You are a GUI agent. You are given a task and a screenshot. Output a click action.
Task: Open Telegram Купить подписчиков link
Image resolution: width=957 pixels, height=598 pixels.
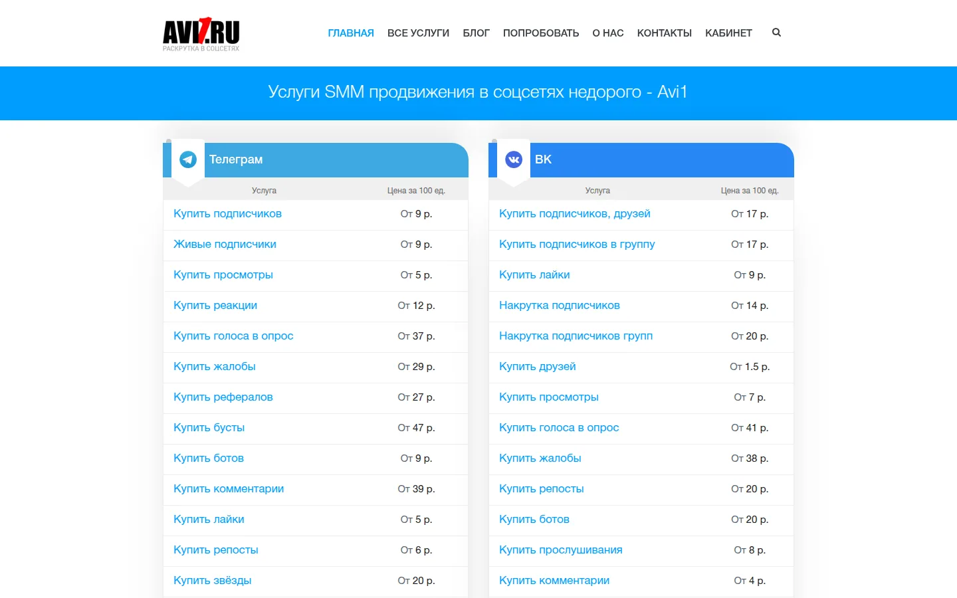coord(227,214)
